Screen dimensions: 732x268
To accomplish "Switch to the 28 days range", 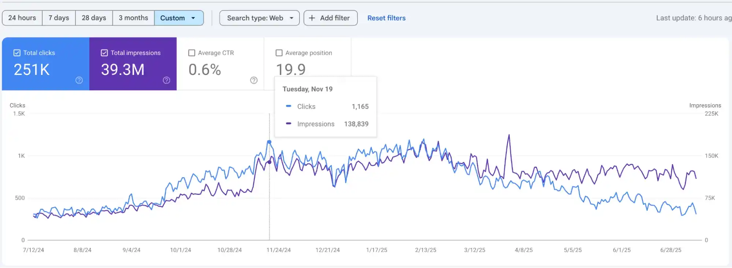I will [x=94, y=18].
